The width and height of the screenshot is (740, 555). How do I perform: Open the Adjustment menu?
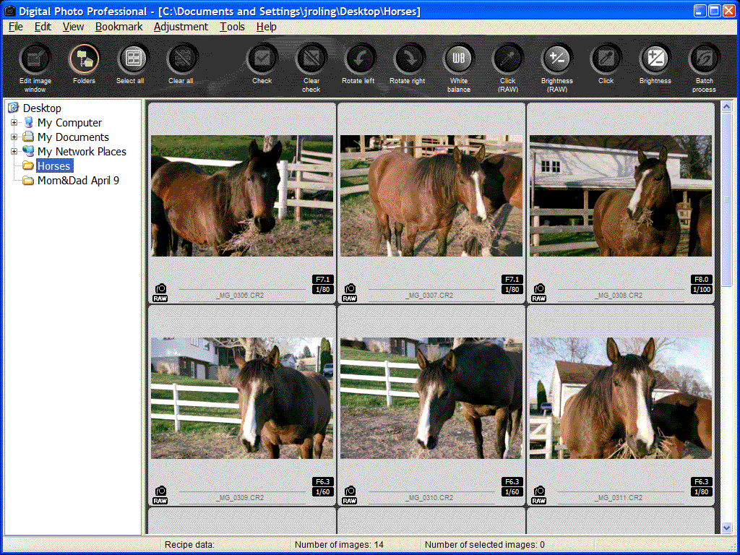[x=181, y=27]
